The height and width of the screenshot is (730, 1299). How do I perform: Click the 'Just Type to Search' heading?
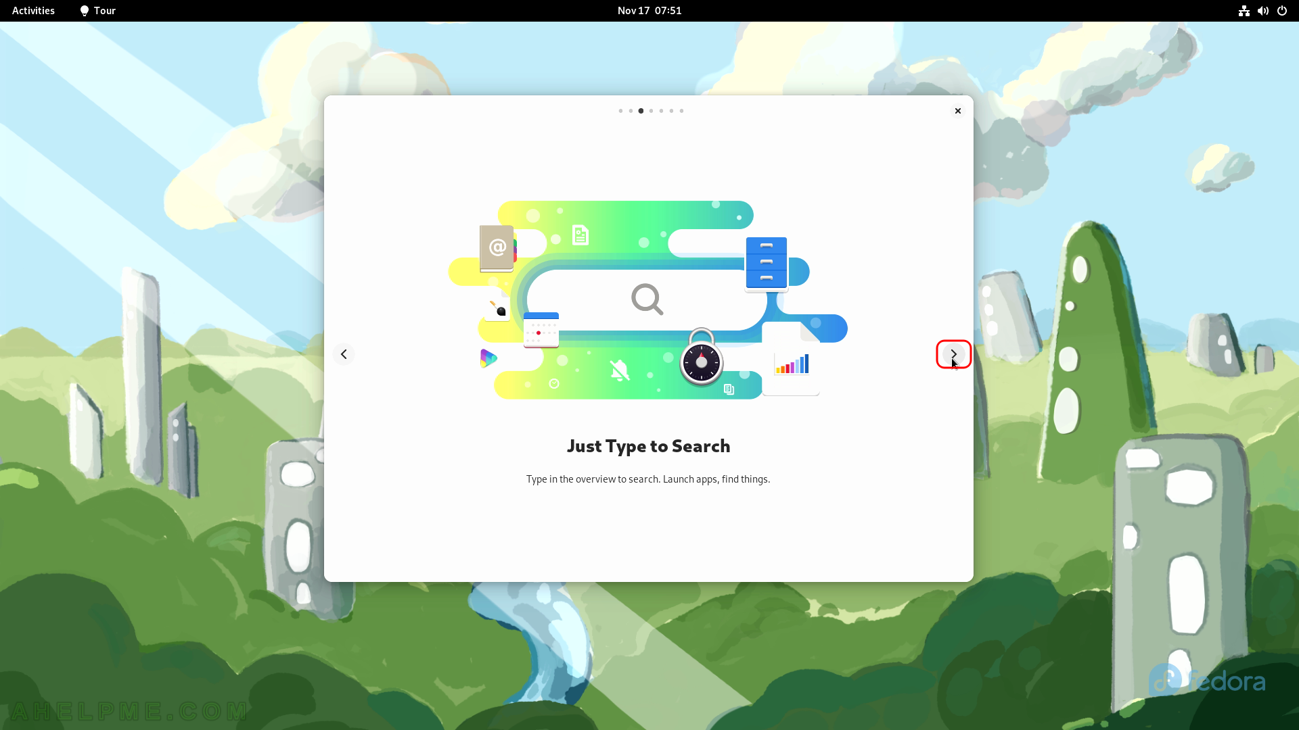[x=648, y=446]
